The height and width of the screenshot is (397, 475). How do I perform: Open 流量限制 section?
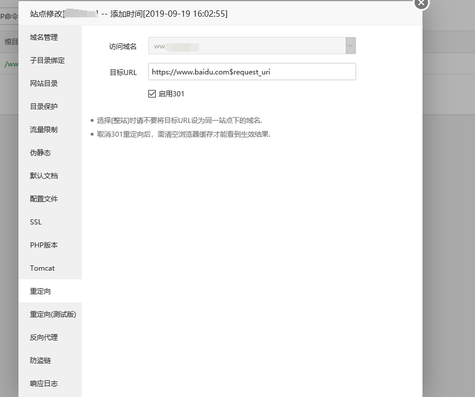[x=50, y=130]
